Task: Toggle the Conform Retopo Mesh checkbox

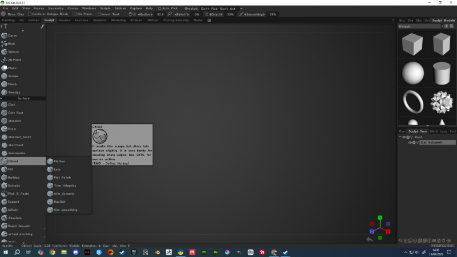Action: pyautogui.click(x=30, y=14)
